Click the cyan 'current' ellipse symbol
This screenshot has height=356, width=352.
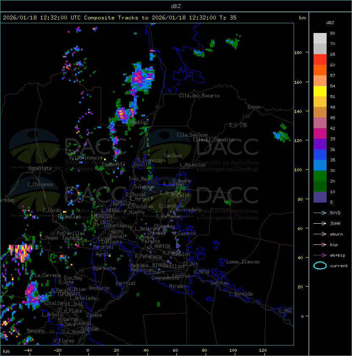[320, 266]
